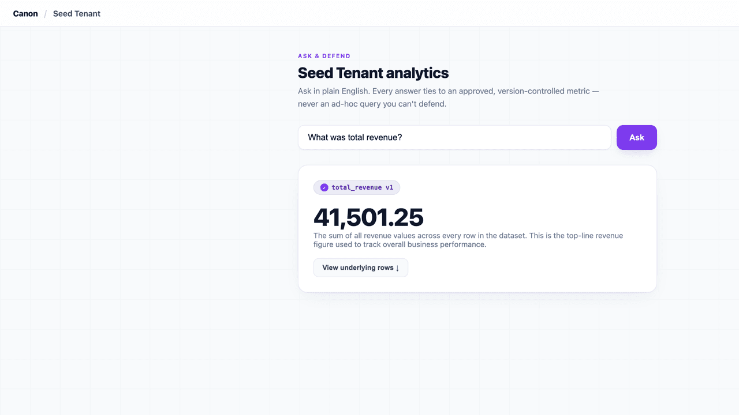Screen dimensions: 739x415
Task: Focus the question input field
Action: coord(454,137)
